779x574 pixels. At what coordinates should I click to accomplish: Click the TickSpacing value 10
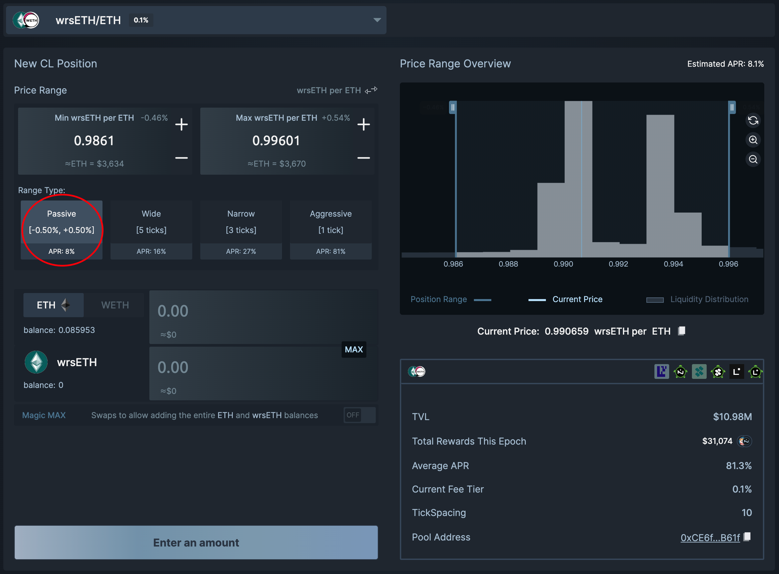coord(747,513)
